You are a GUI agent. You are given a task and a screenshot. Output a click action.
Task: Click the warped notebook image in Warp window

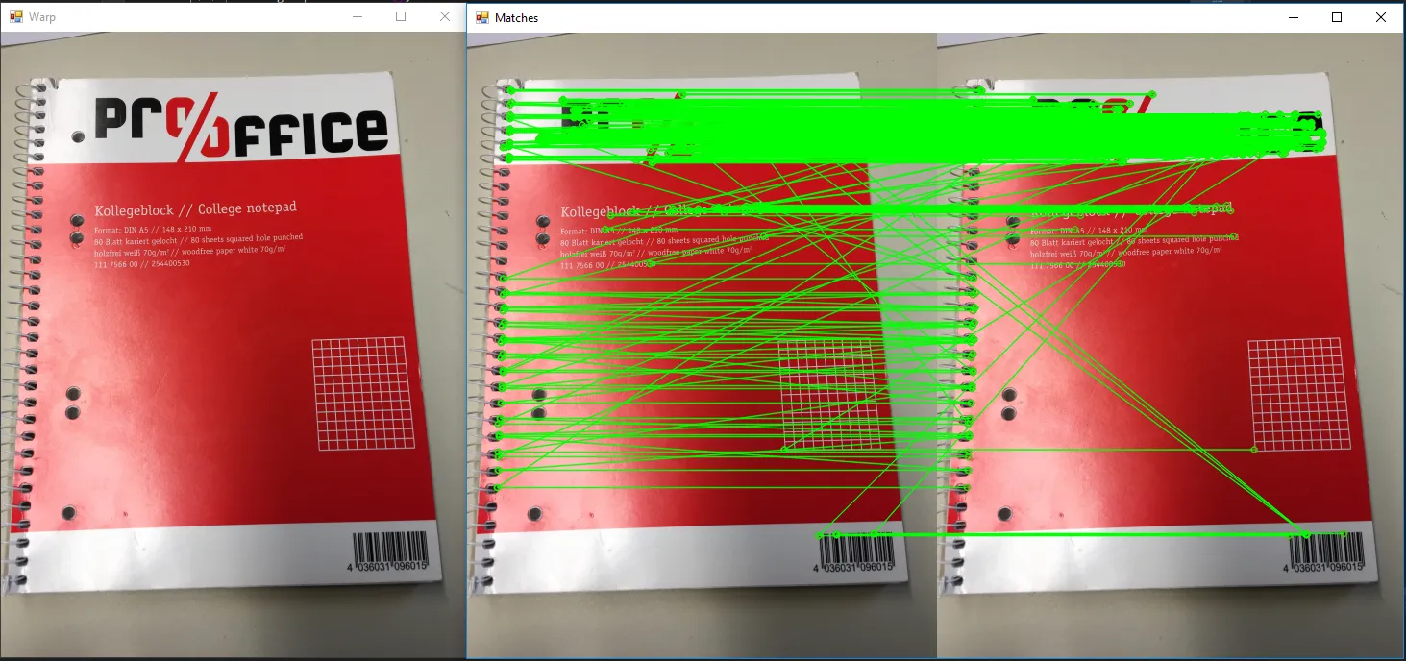[x=233, y=345]
